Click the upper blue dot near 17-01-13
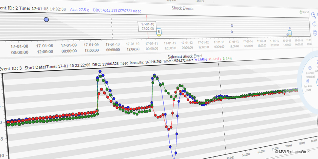Screen dimensions: 318x159 click(232, 25)
